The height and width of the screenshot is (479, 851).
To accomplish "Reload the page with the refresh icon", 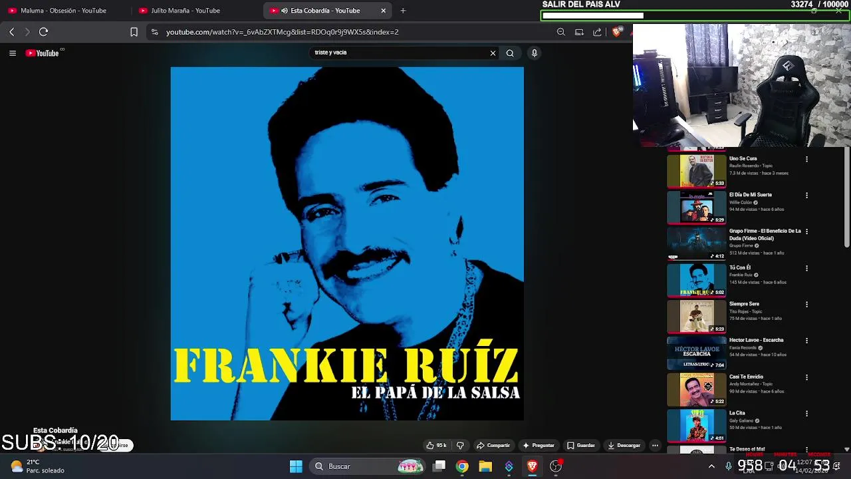I will [43, 32].
